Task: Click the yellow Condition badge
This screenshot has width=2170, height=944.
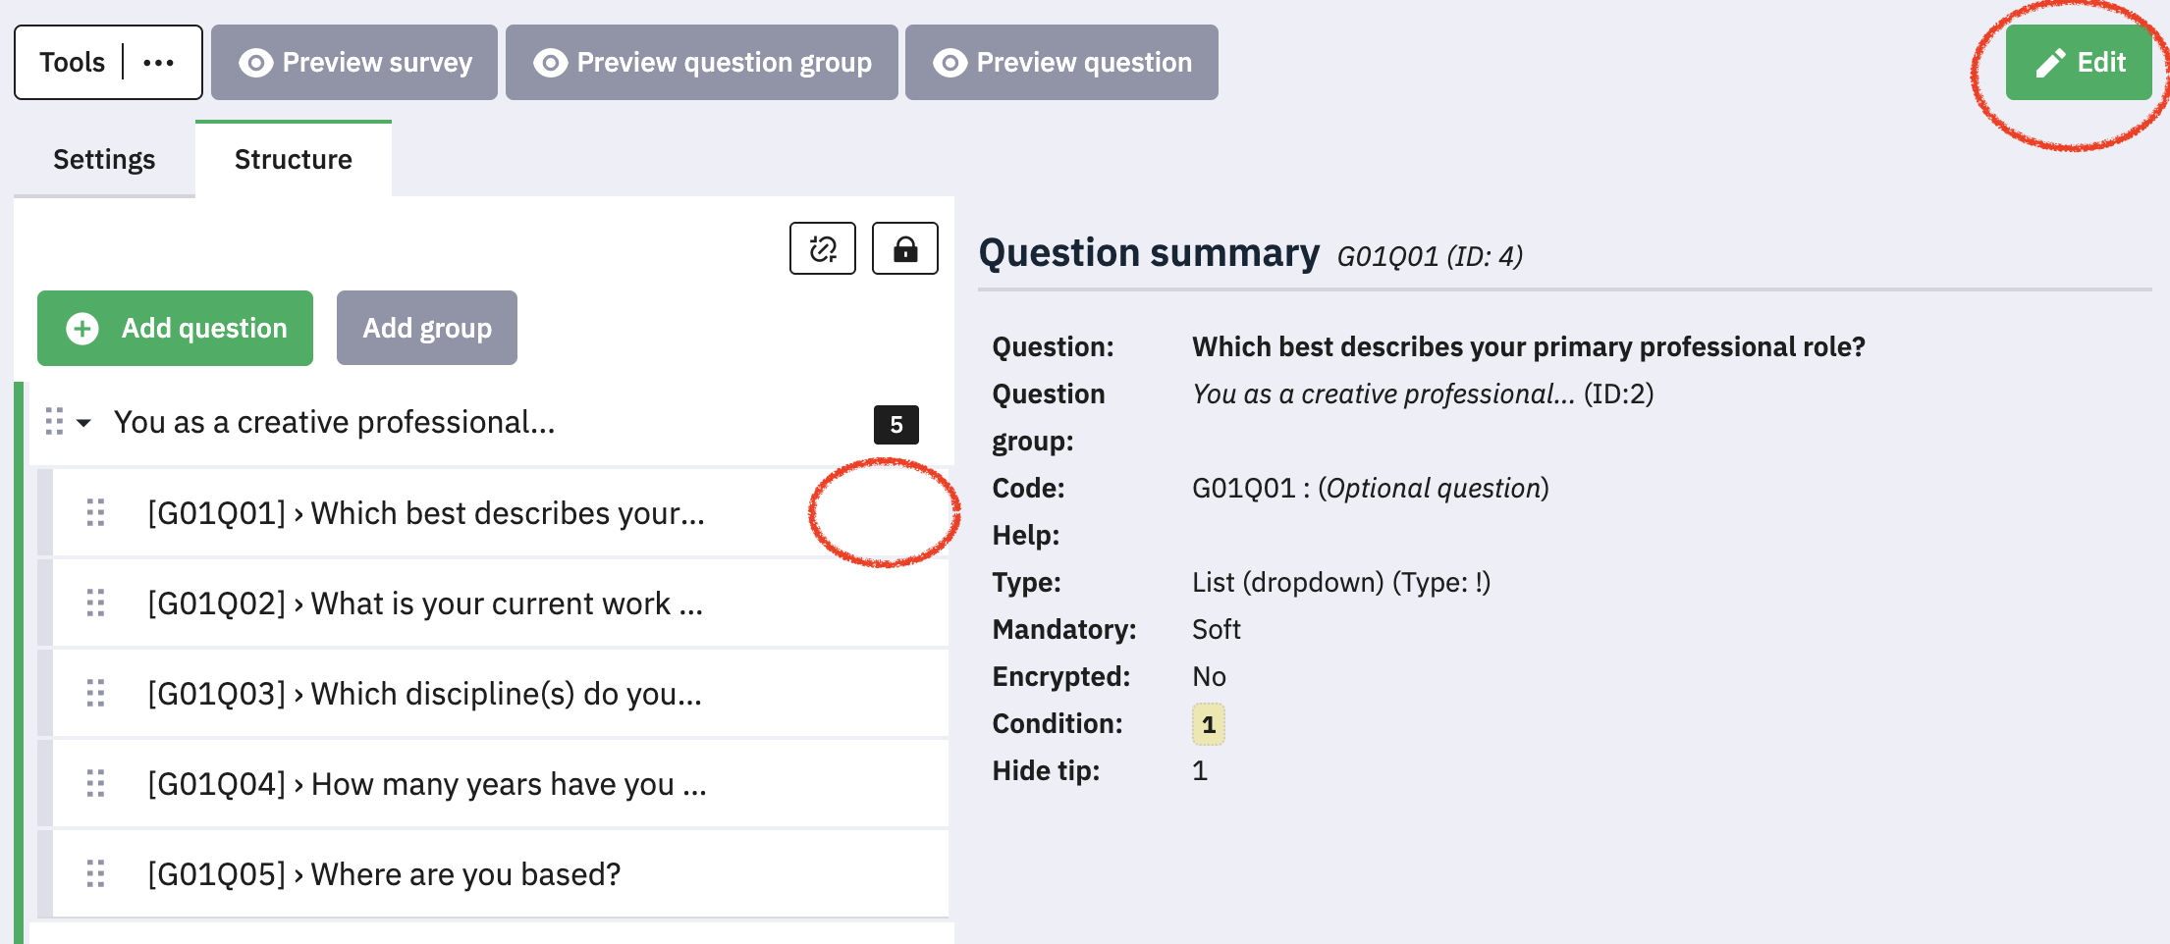Action: point(1208,725)
